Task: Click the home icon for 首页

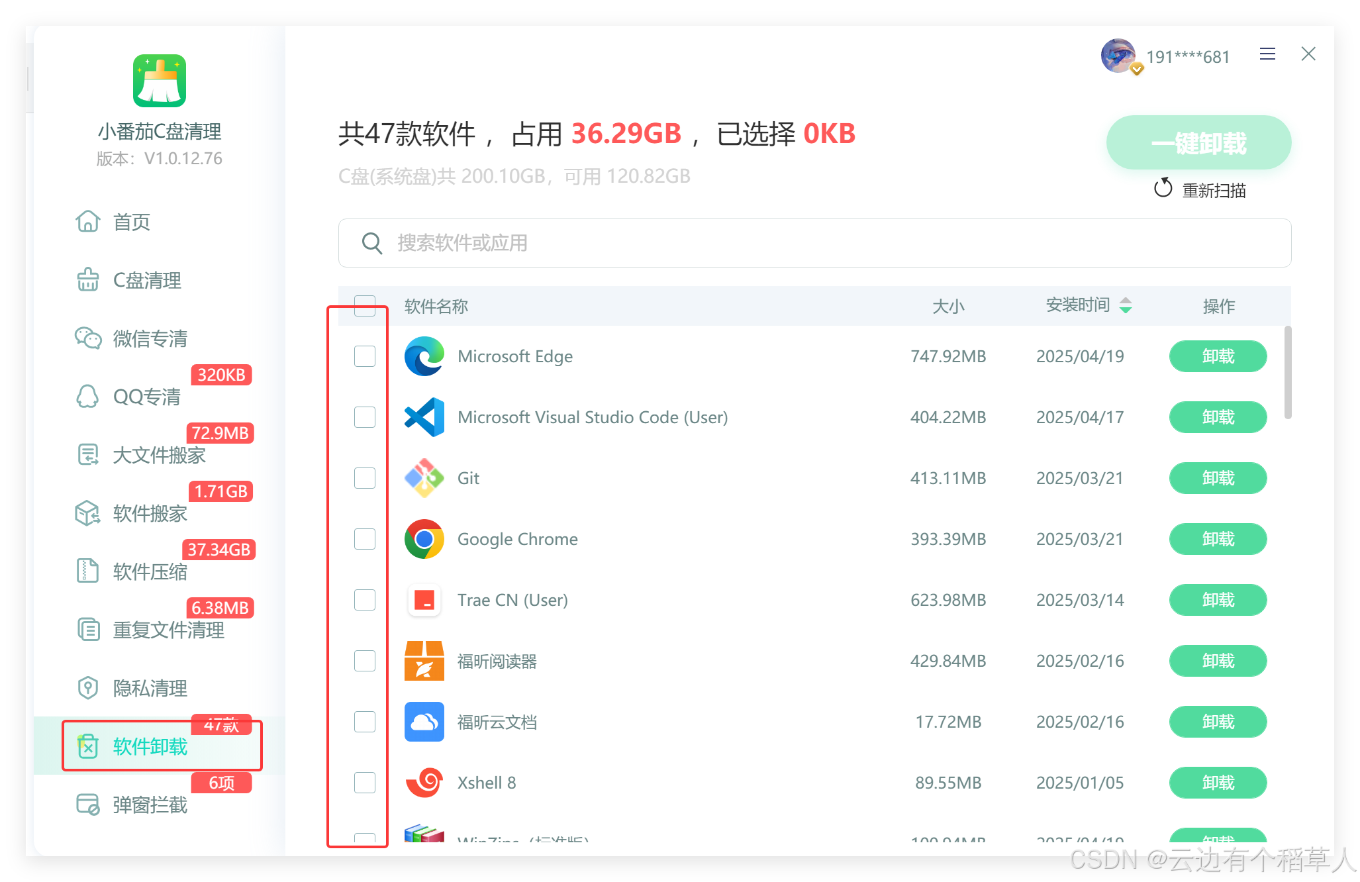Action: click(x=87, y=222)
